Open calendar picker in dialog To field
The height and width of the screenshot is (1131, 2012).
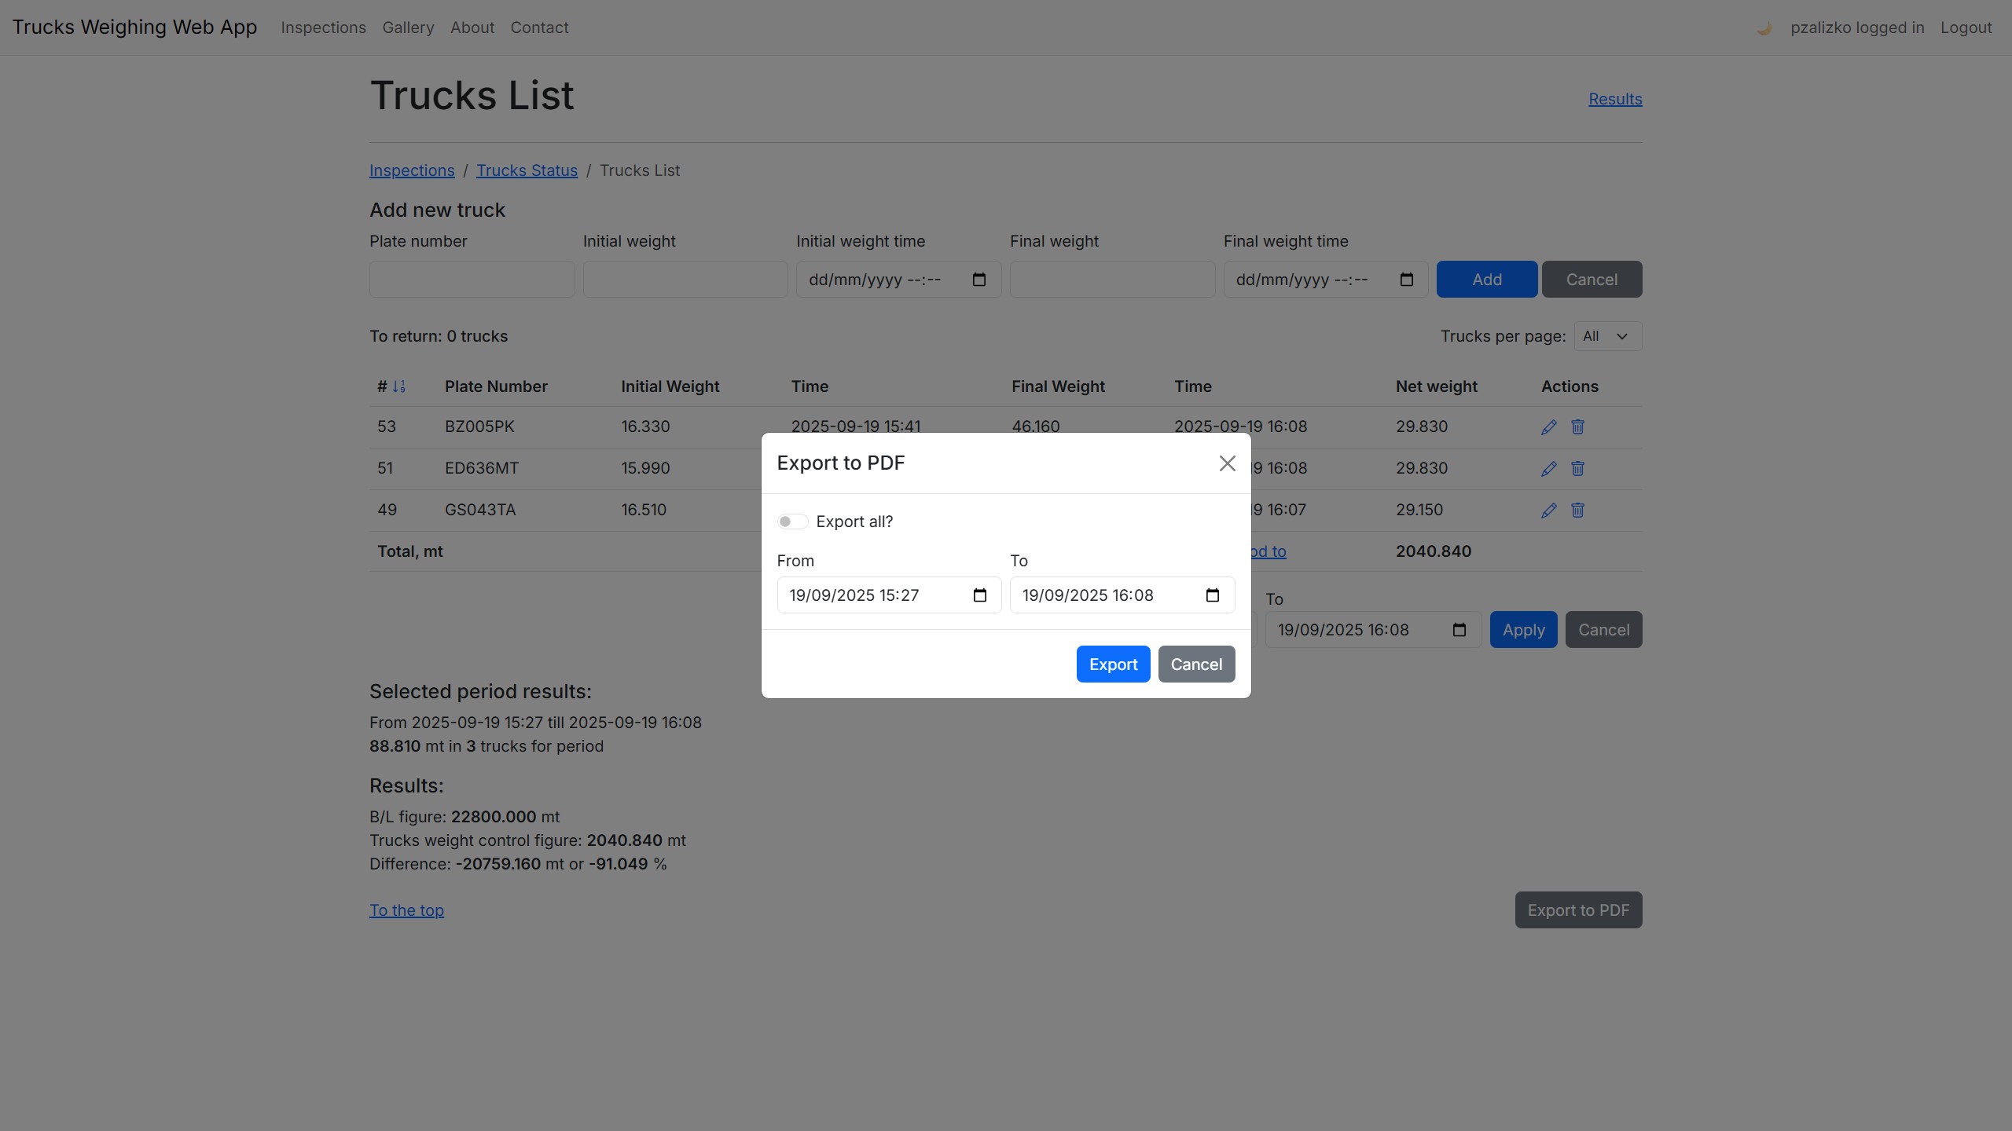pyautogui.click(x=1212, y=595)
